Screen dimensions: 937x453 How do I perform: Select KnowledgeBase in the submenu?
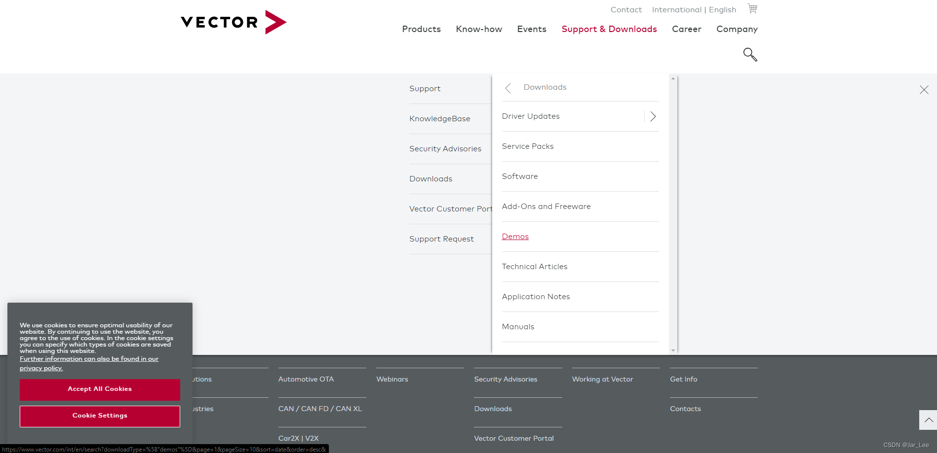(439, 119)
